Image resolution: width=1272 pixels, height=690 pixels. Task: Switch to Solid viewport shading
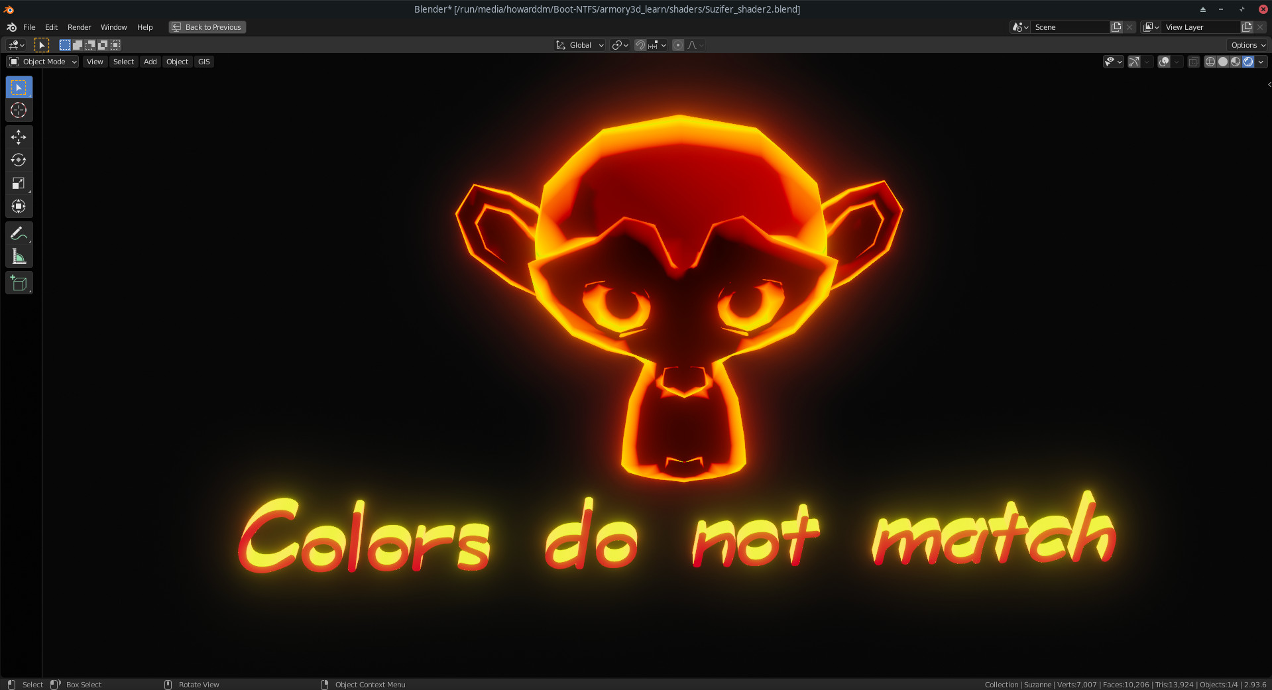1223,62
